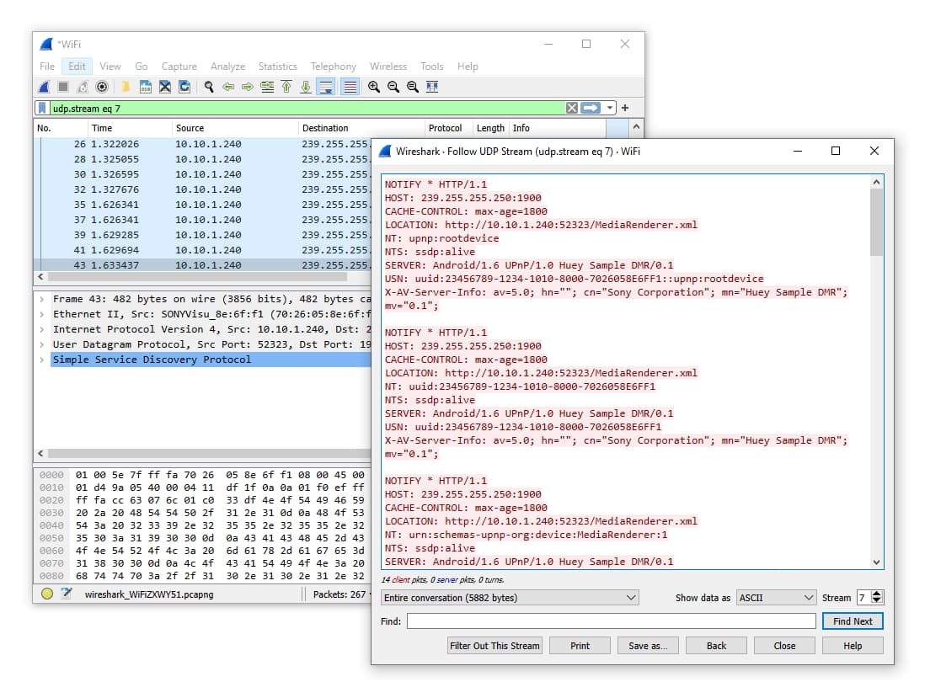
Task: Open filter bookmark icon
Action: pos(42,108)
